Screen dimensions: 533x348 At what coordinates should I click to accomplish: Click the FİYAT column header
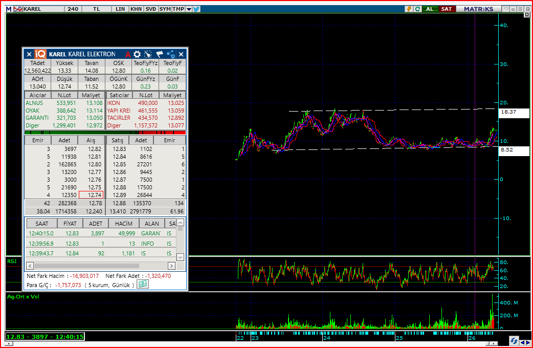tap(70, 224)
